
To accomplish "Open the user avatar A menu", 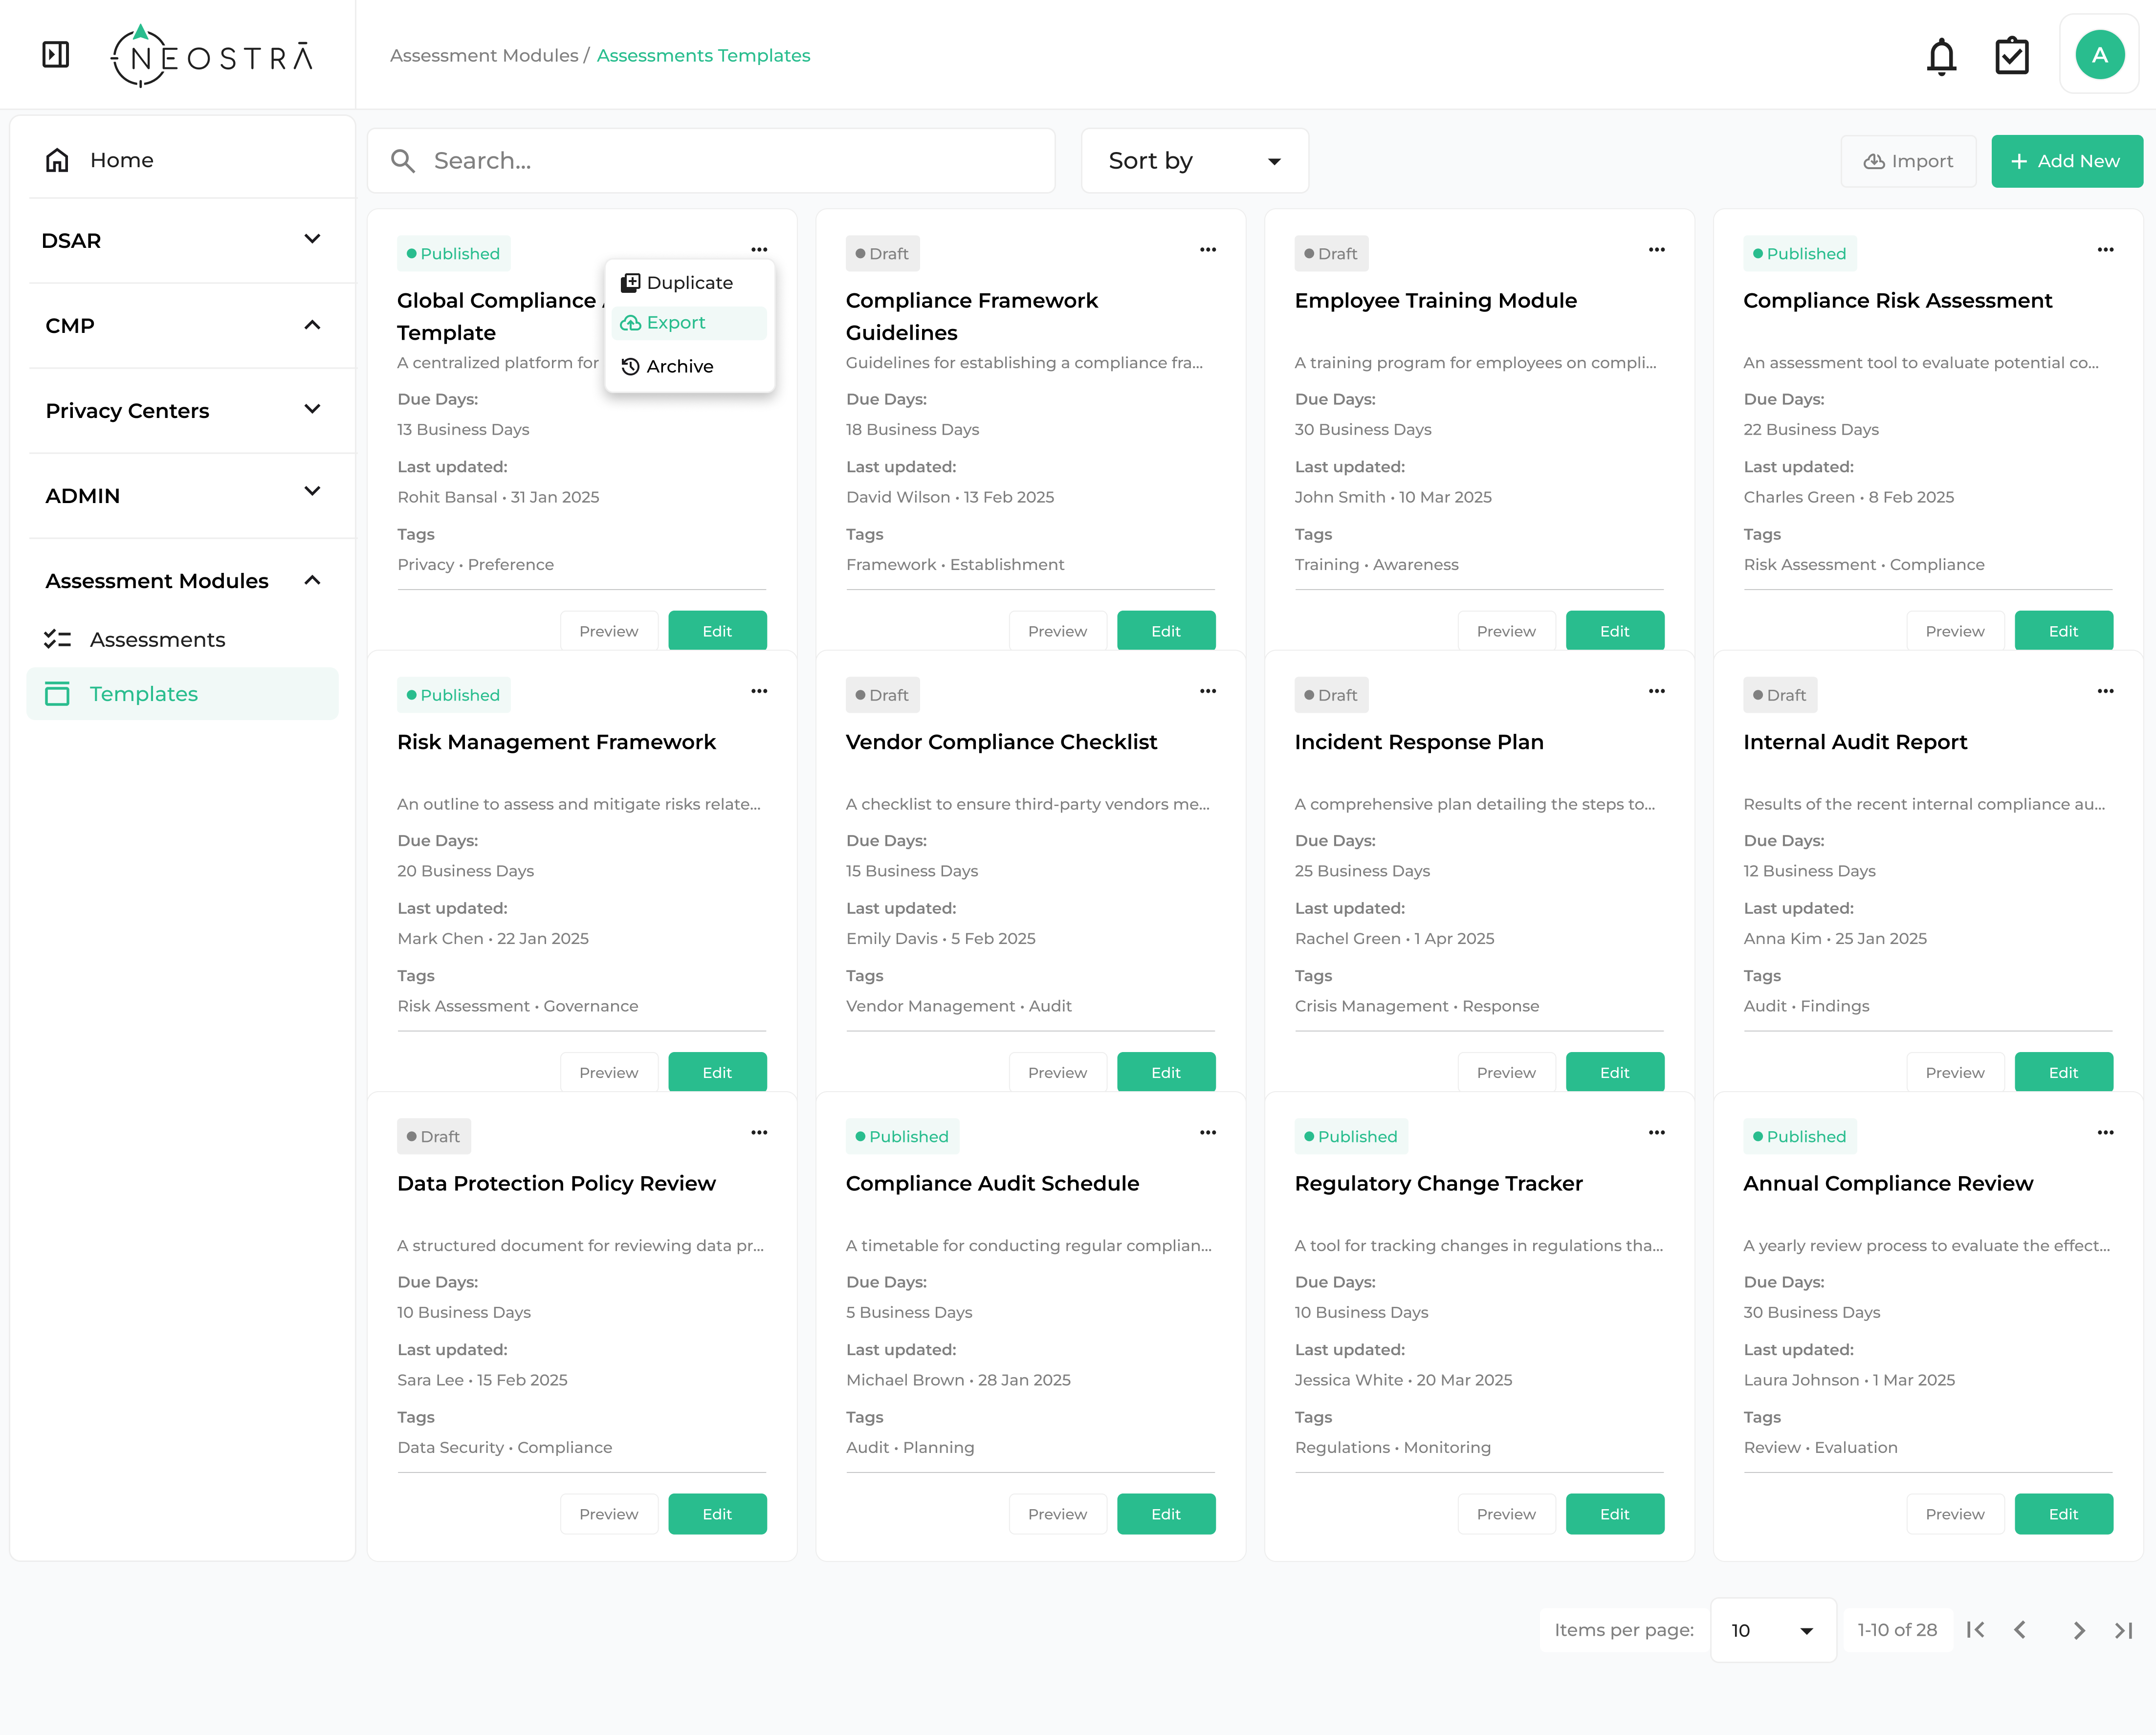I will 2099,55.
